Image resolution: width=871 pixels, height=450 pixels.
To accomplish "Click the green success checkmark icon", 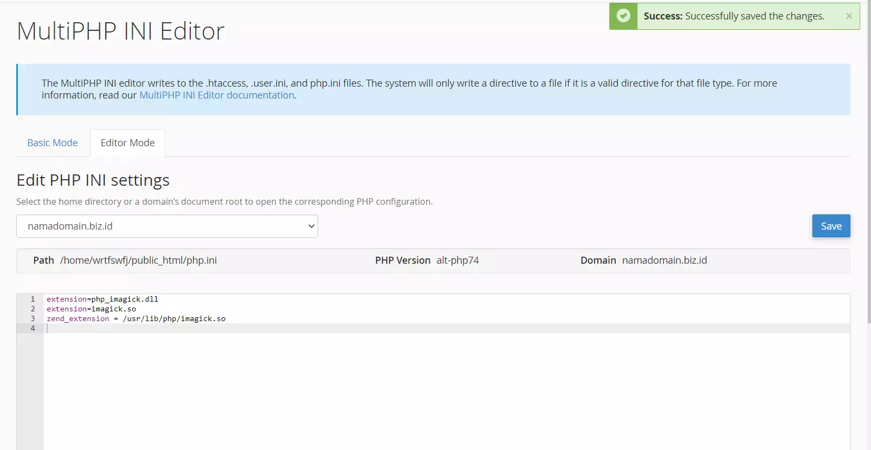I will [x=623, y=16].
